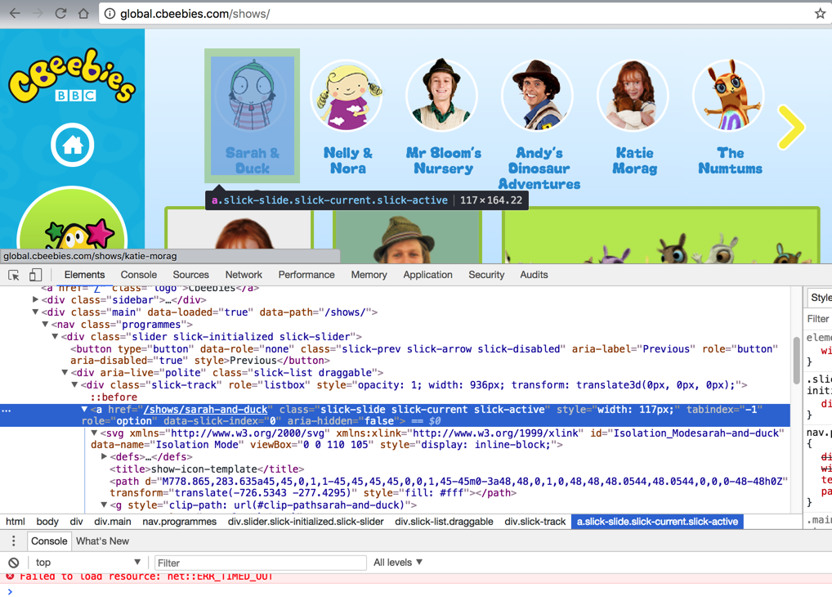Viewport: 832px width, 597px height.
Task: Switch to the Performance tab
Action: 306,275
